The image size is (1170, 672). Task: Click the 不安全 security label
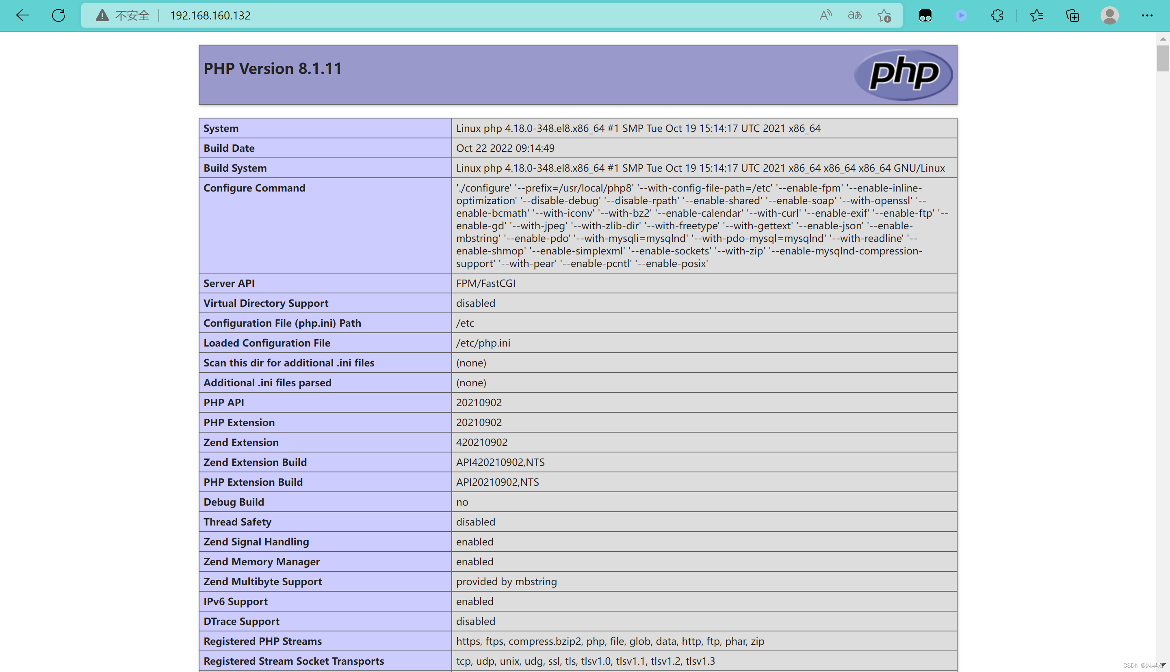tap(132, 15)
